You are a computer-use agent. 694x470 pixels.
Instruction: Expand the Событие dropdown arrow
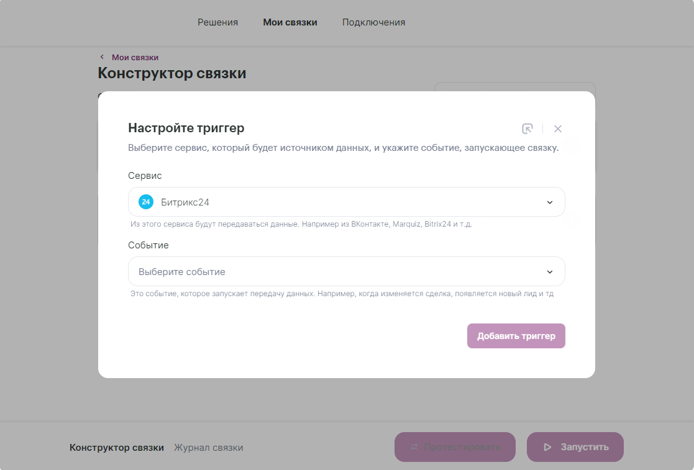click(x=549, y=272)
